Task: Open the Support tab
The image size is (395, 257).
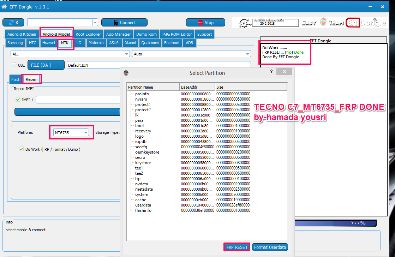Action: (x=204, y=34)
